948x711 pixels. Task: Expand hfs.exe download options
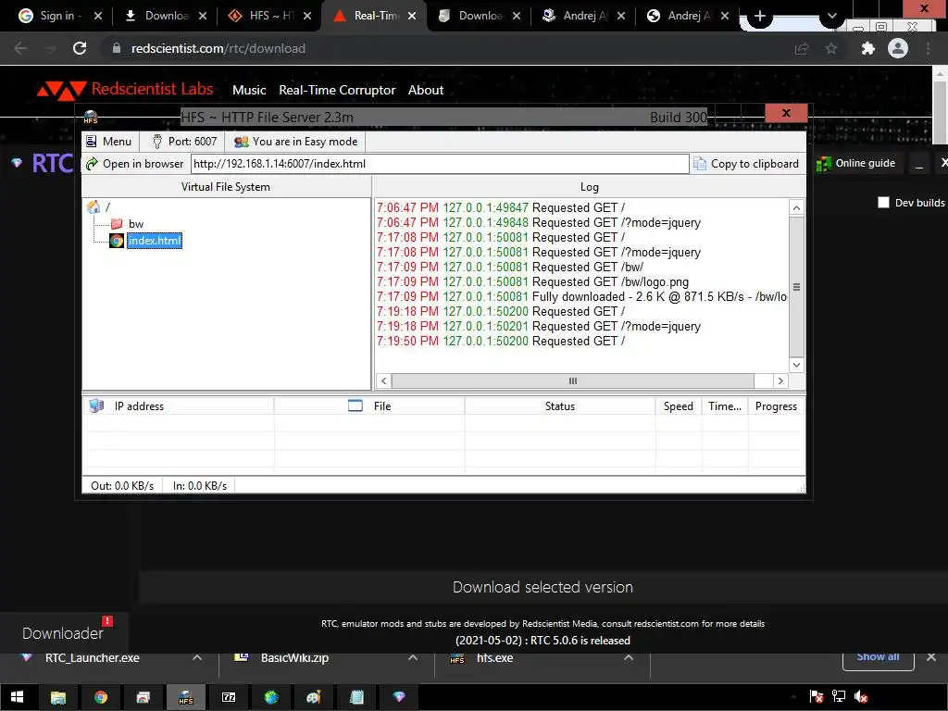(x=629, y=658)
